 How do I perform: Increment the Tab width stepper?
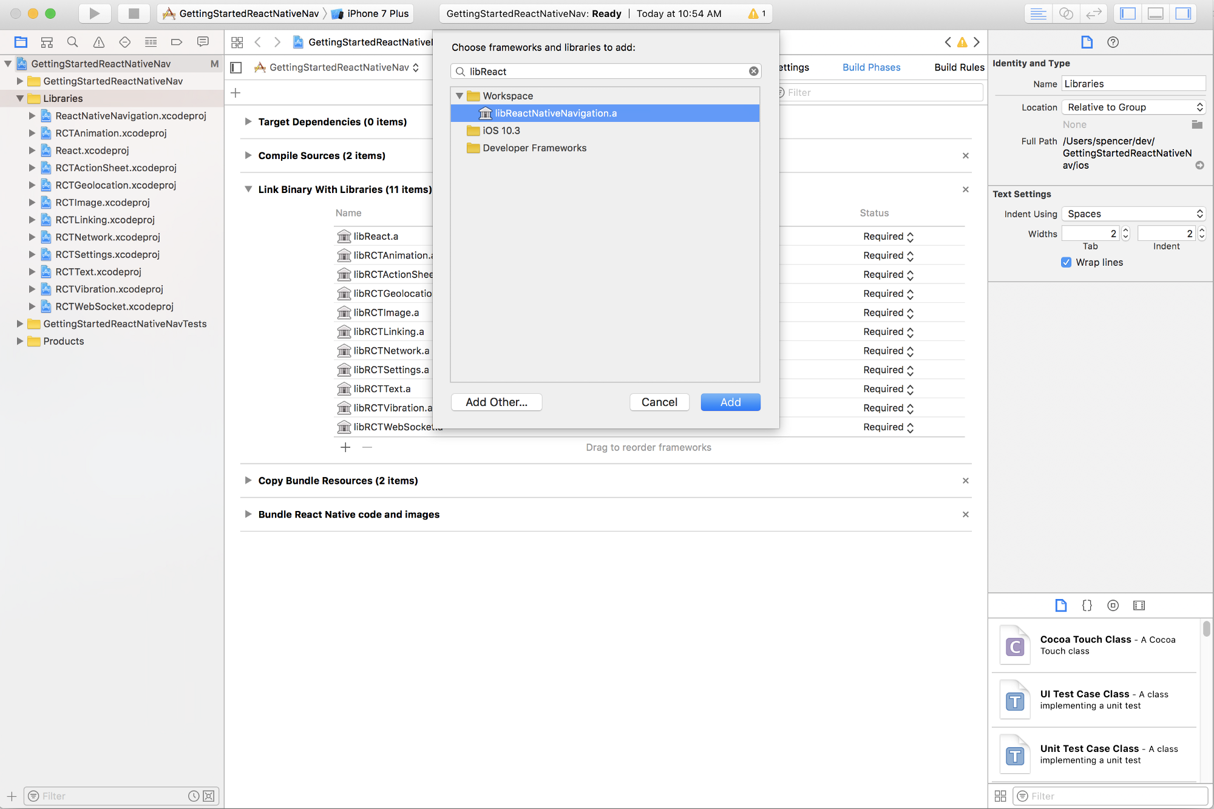point(1125,231)
